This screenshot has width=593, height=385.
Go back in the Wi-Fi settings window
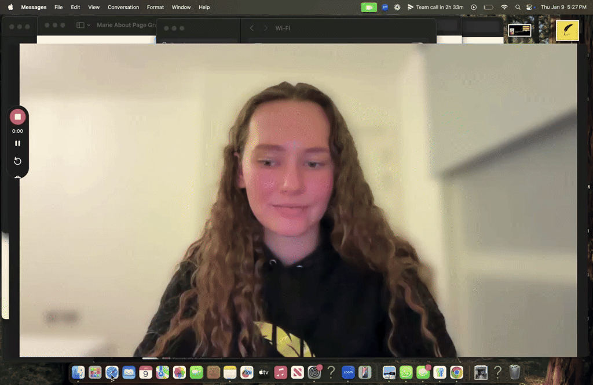[x=252, y=28]
